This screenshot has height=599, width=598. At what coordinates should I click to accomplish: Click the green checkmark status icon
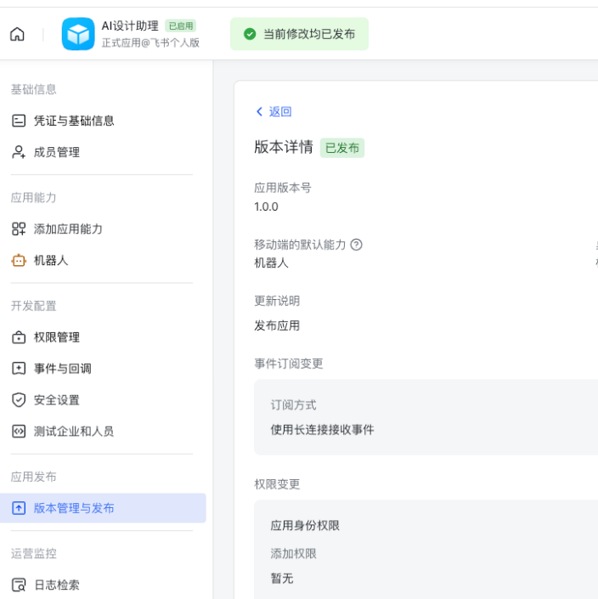250,34
